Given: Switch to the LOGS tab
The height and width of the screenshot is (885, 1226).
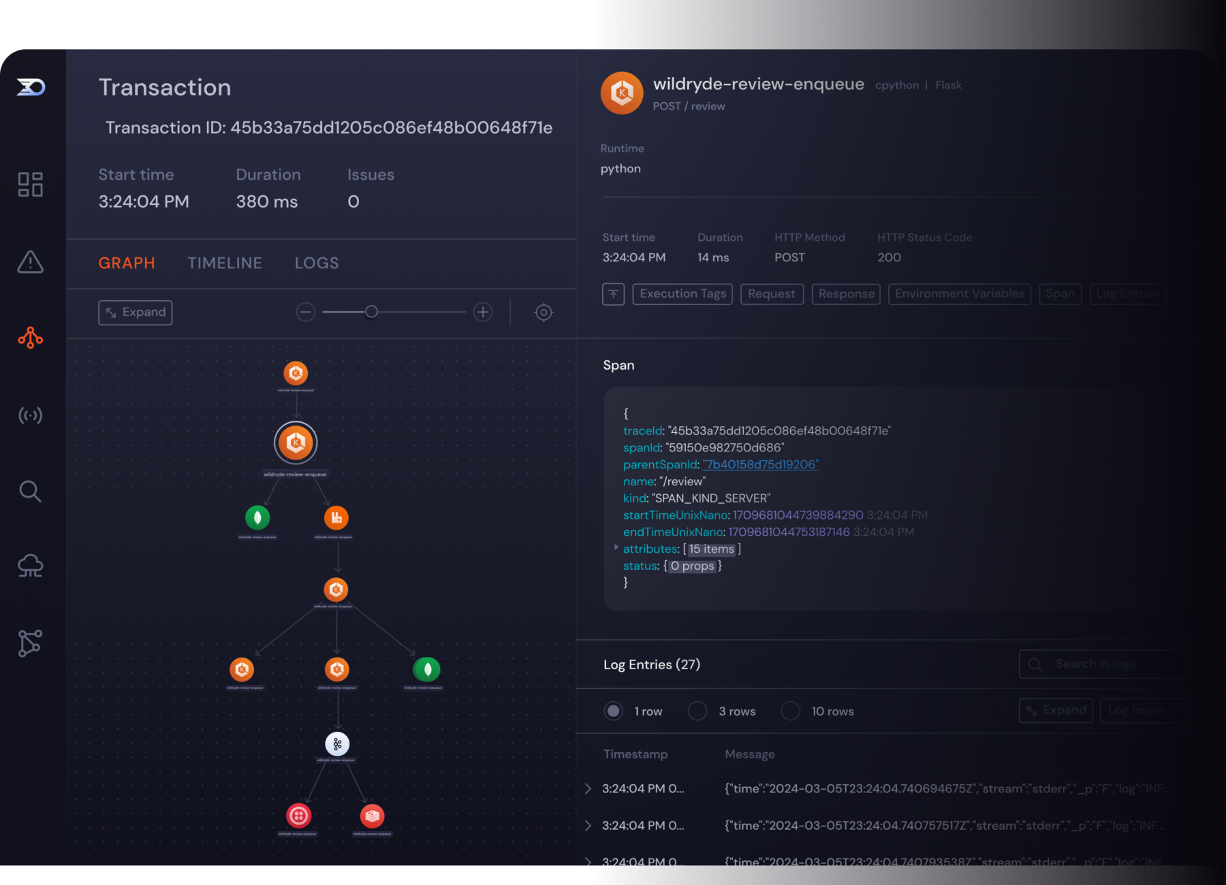Looking at the screenshot, I should tap(317, 263).
